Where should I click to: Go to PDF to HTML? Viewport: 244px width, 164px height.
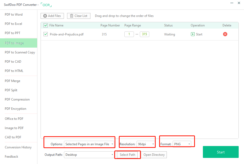tap(14, 71)
